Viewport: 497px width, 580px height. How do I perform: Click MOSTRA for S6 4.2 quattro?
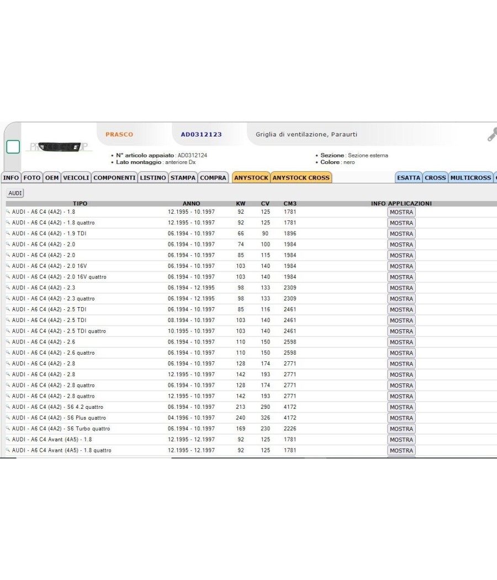pos(401,407)
